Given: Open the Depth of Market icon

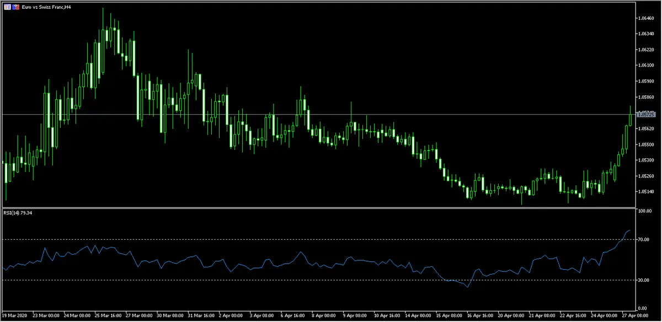Looking at the screenshot, I should 15,7.
